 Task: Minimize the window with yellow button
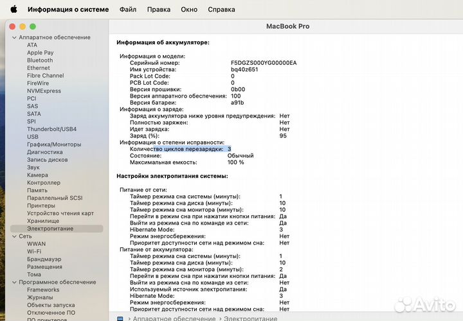[x=23, y=27]
